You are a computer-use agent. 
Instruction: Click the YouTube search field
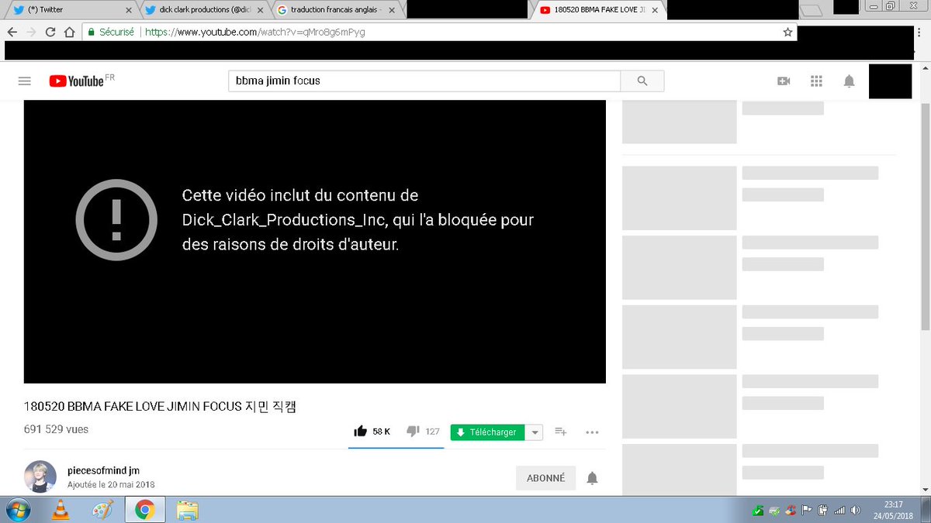coord(424,81)
